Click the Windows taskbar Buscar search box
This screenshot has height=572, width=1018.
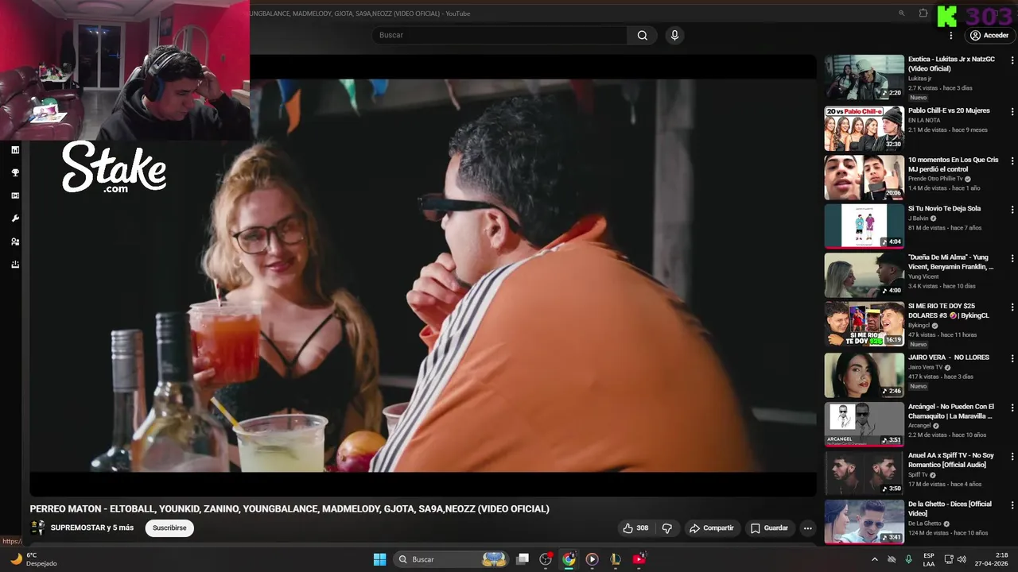pyautogui.click(x=452, y=559)
